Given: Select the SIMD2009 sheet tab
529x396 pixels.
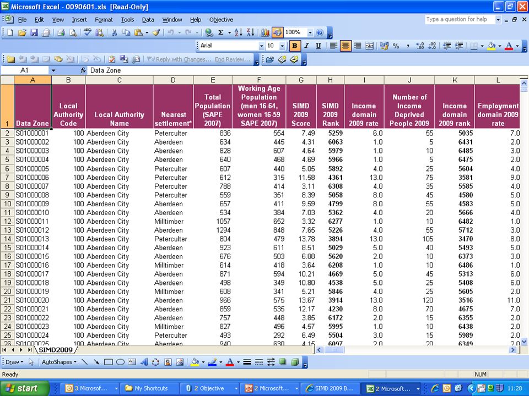Looking at the screenshot, I should tap(56, 350).
